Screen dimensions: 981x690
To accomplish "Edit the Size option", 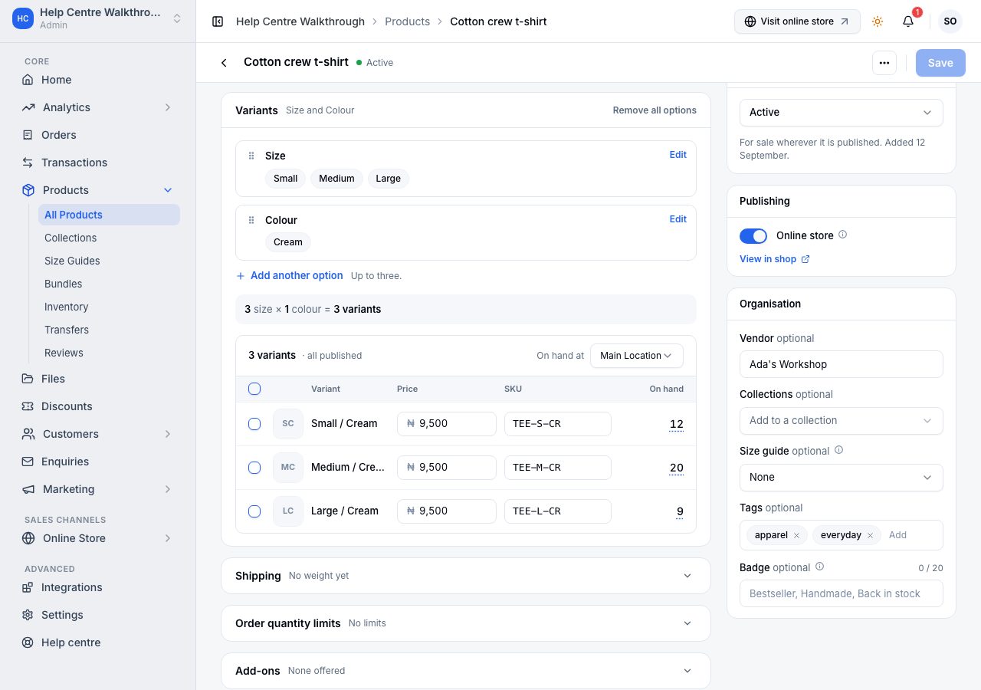I will point(678,155).
